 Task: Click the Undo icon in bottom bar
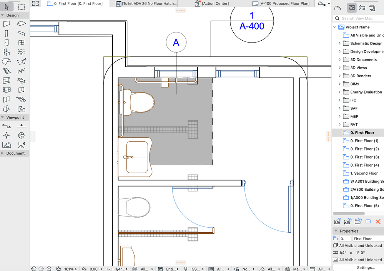pyautogui.click(x=34, y=269)
